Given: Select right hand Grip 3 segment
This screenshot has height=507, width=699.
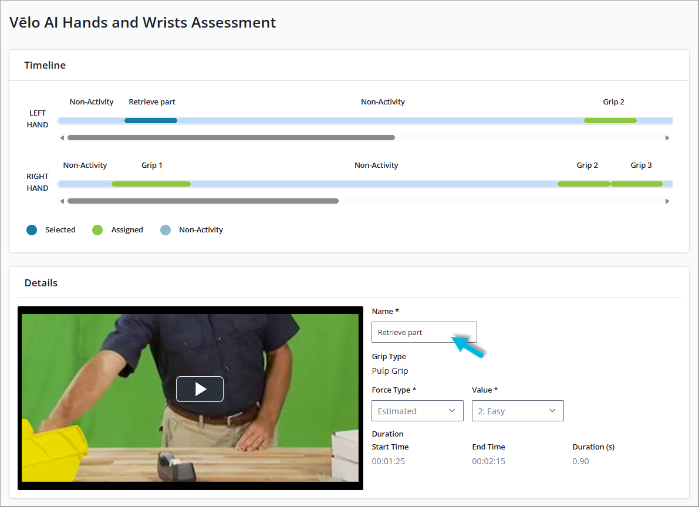Looking at the screenshot, I should point(637,184).
